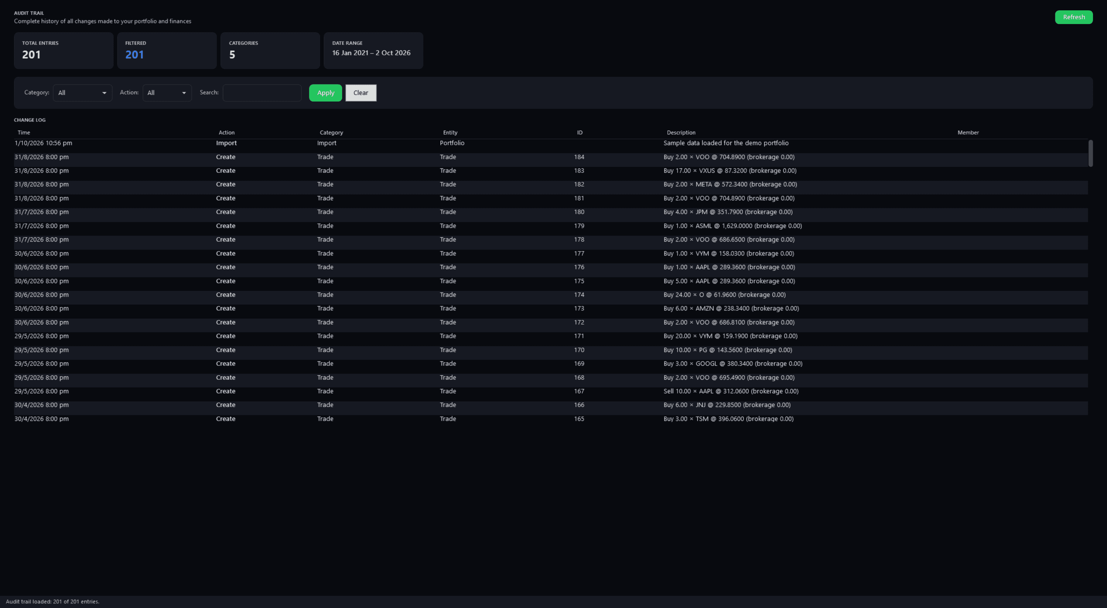Select trade ID 178 cell
The height and width of the screenshot is (608, 1107).
tap(579, 240)
